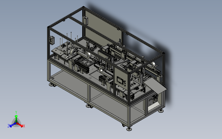The height and width of the screenshot is (139, 222).
Task: Select the HMI touch screen on front panel
Action: pos(120,80)
